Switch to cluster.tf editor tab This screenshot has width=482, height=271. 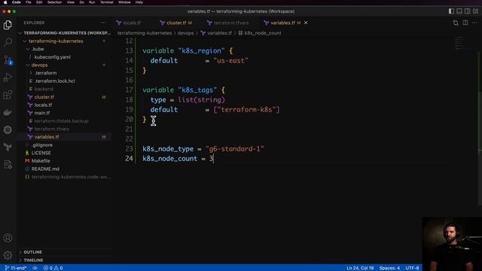pyautogui.click(x=176, y=23)
